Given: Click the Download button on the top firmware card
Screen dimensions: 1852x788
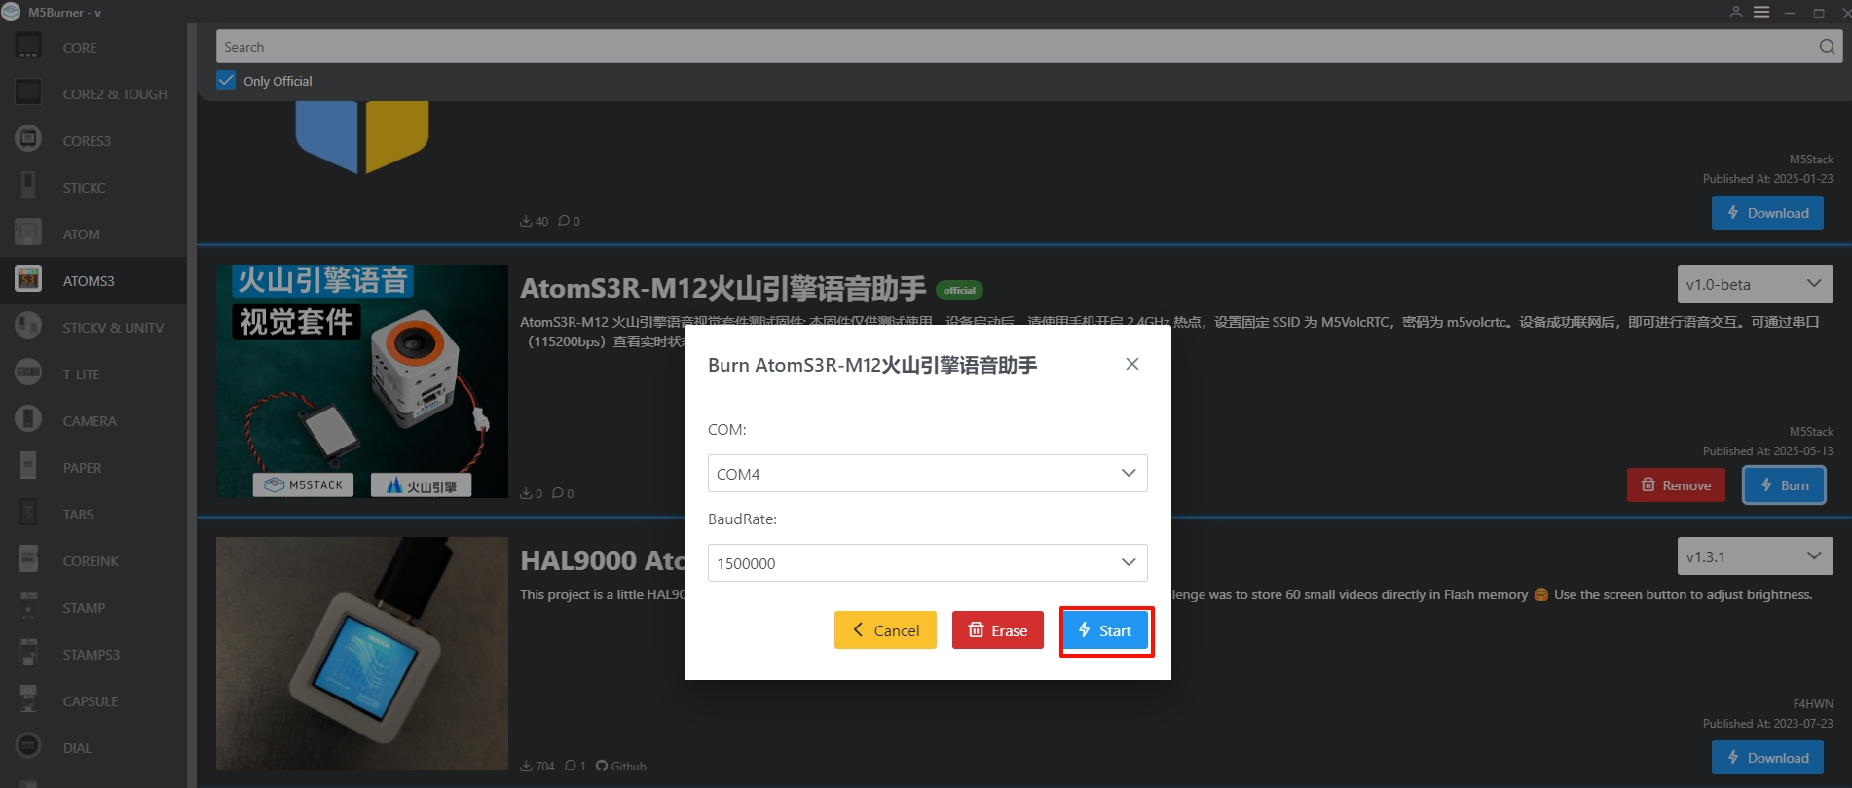Looking at the screenshot, I should click(1767, 213).
